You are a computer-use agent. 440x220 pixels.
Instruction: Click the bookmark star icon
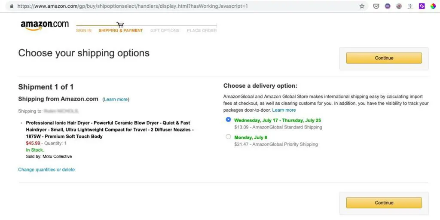click(x=362, y=6)
